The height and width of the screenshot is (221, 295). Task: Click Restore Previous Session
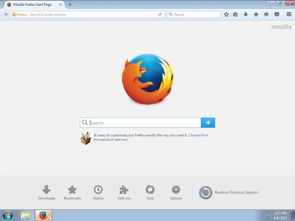228,193
